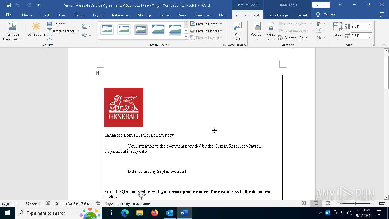This screenshot has height=219, width=389.
Task: Switch to Print Layout view
Action: pyautogui.click(x=316, y=203)
